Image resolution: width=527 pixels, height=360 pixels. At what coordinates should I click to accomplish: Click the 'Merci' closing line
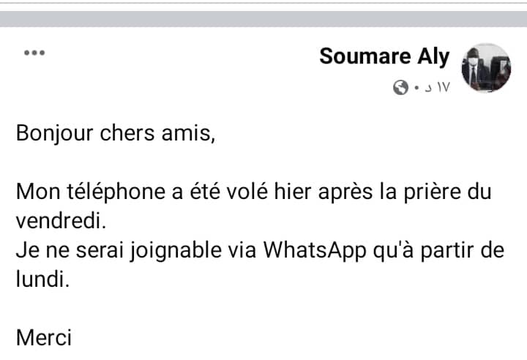[44, 338]
